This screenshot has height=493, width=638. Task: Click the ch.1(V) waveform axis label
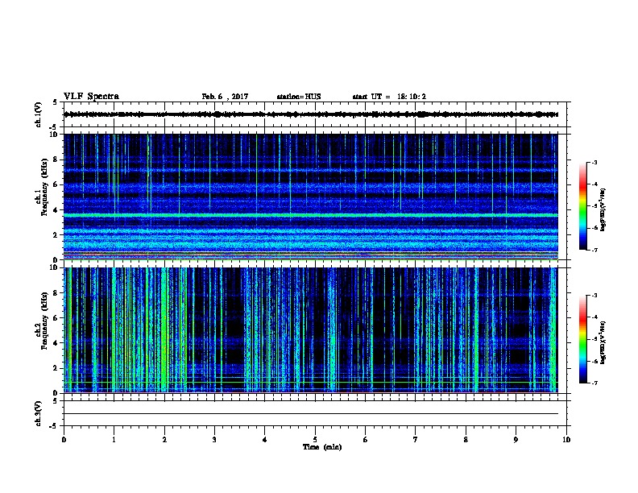(x=39, y=114)
